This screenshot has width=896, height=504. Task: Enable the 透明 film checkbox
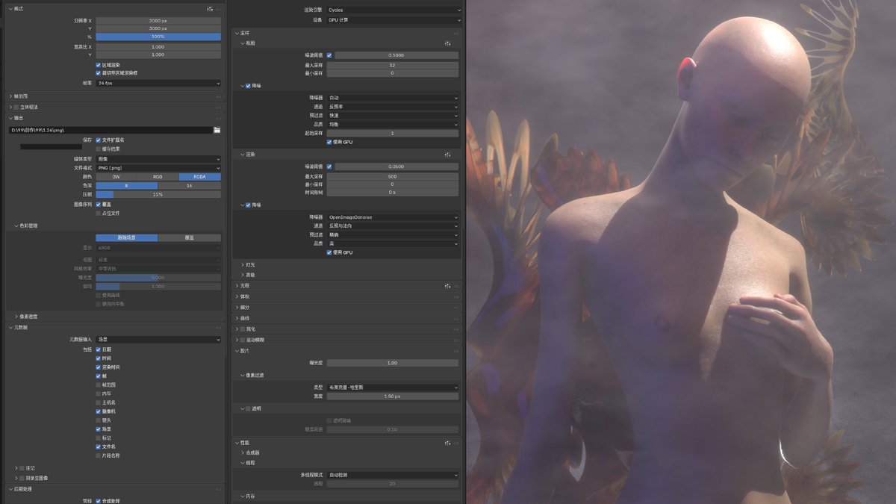(249, 409)
